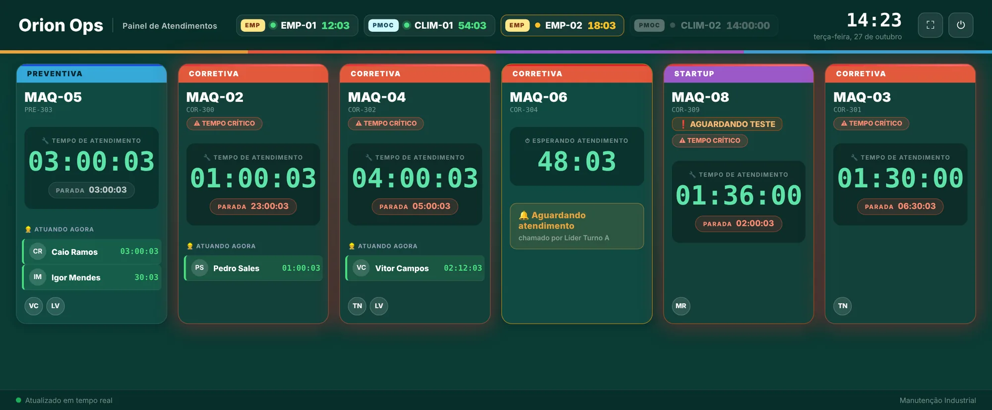992x410 pixels.
Task: Click green status dot in footer
Action: tap(18, 400)
